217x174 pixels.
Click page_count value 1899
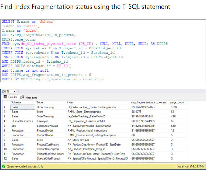point(174,107)
